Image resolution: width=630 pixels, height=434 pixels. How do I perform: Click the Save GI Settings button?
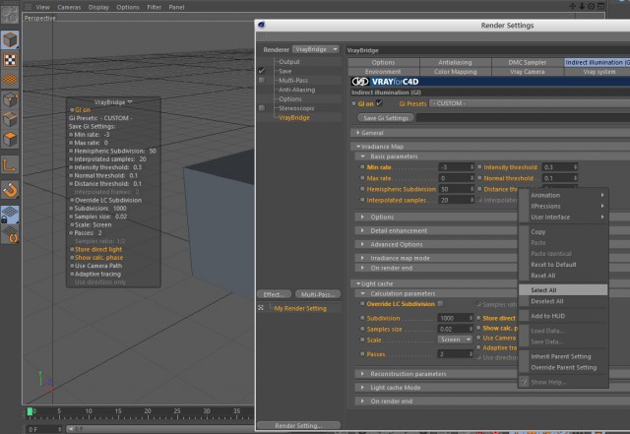coord(386,118)
